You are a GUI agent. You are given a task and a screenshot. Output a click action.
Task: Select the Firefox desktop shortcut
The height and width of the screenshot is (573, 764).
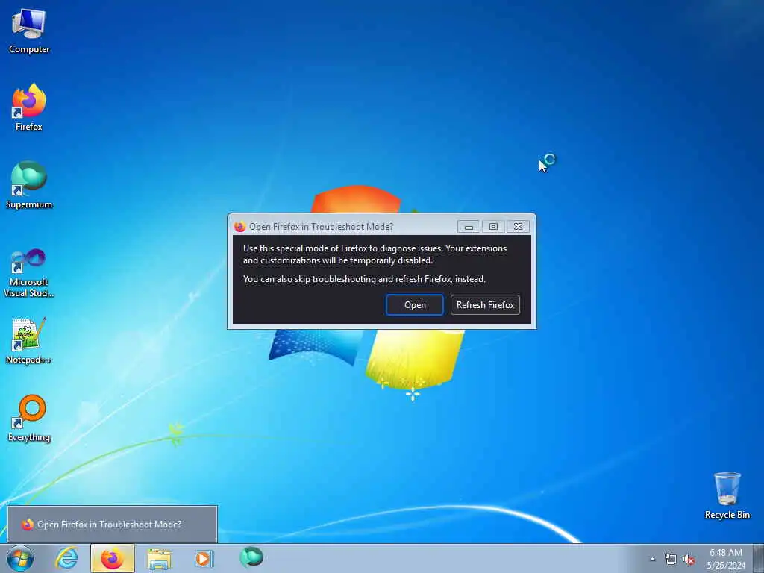pyautogui.click(x=29, y=107)
